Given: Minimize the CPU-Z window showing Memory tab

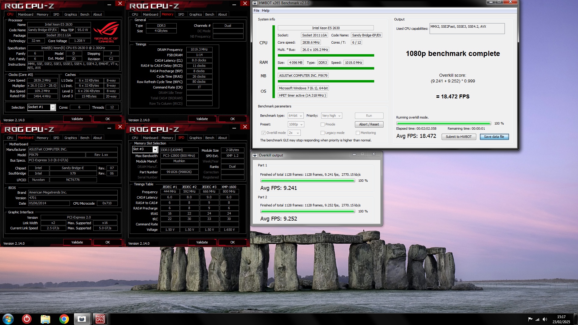Looking at the screenshot, I should 234,5.
